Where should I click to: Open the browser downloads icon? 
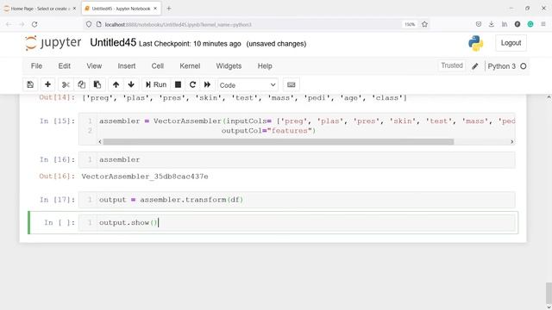[x=492, y=24]
